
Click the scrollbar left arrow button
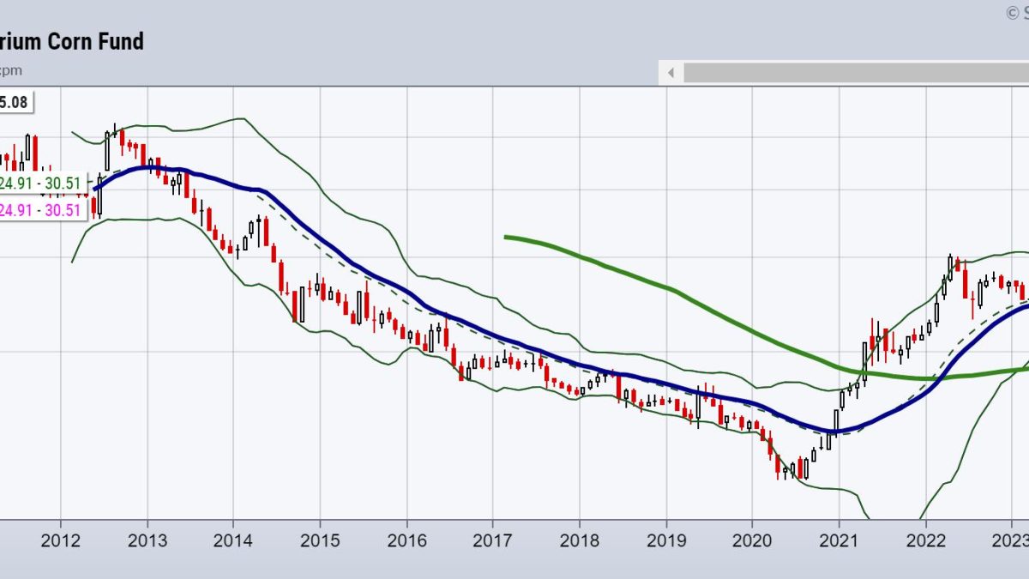click(671, 73)
